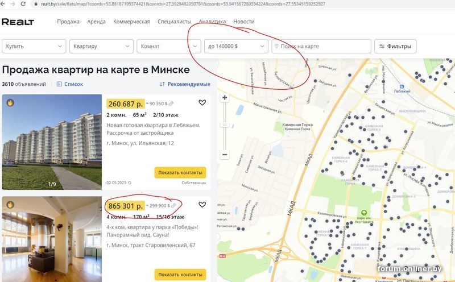
Task: Expand the Квартиру type dropdown
Action: click(101, 46)
